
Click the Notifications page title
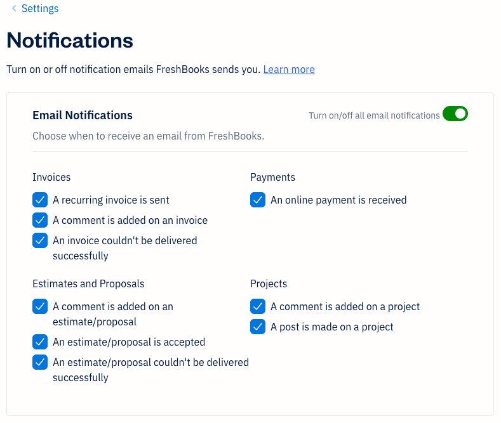pos(70,41)
